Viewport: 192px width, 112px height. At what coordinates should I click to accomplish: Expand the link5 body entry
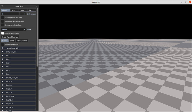(18, 70)
